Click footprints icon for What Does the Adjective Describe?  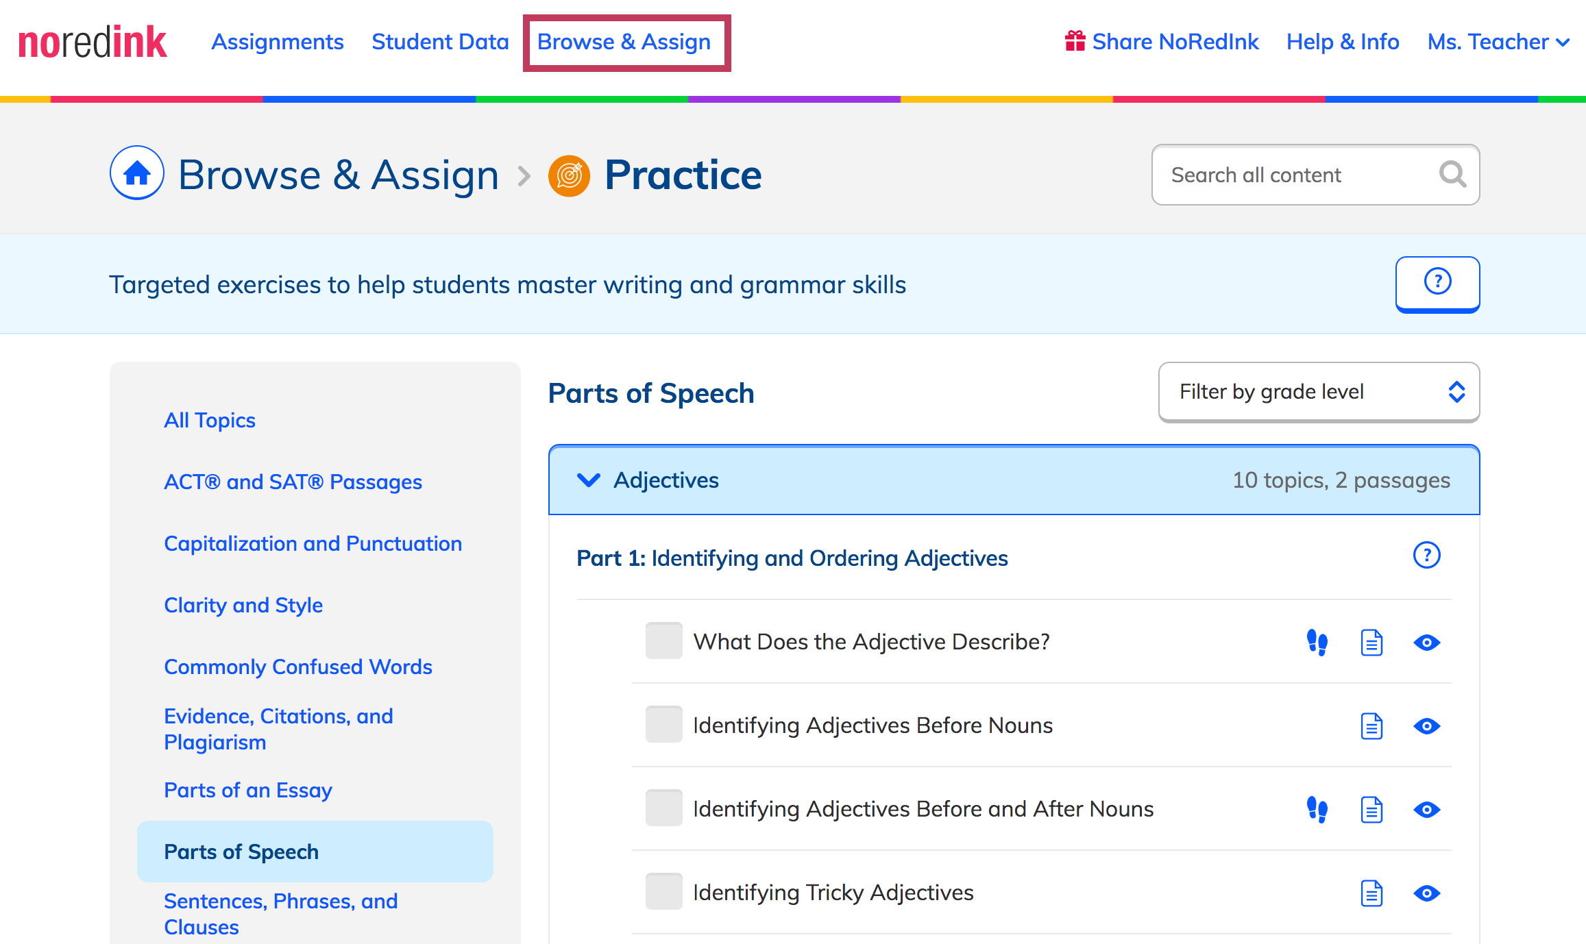tap(1317, 642)
